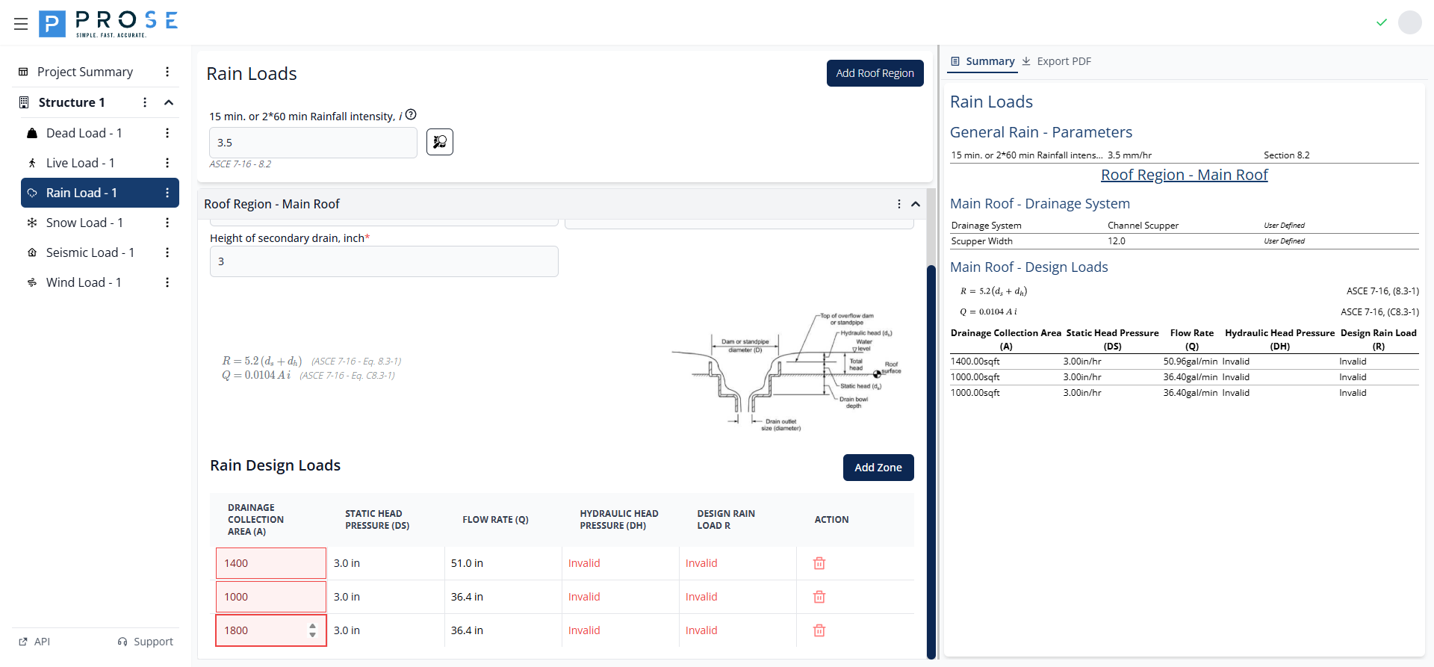The image size is (1434, 667).
Task: Select Export PDF tab
Action: [1057, 61]
